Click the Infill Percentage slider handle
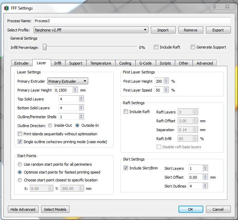238x220 pixels. point(45,47)
